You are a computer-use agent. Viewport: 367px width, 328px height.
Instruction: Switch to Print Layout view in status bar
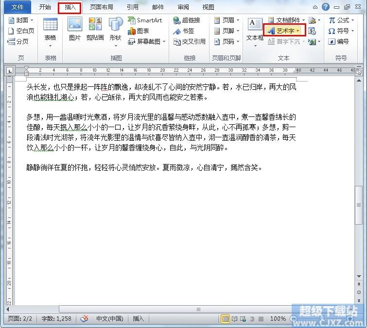pos(225,319)
